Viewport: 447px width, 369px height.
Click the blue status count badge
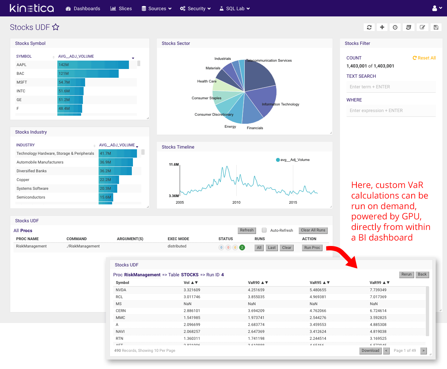point(221,247)
